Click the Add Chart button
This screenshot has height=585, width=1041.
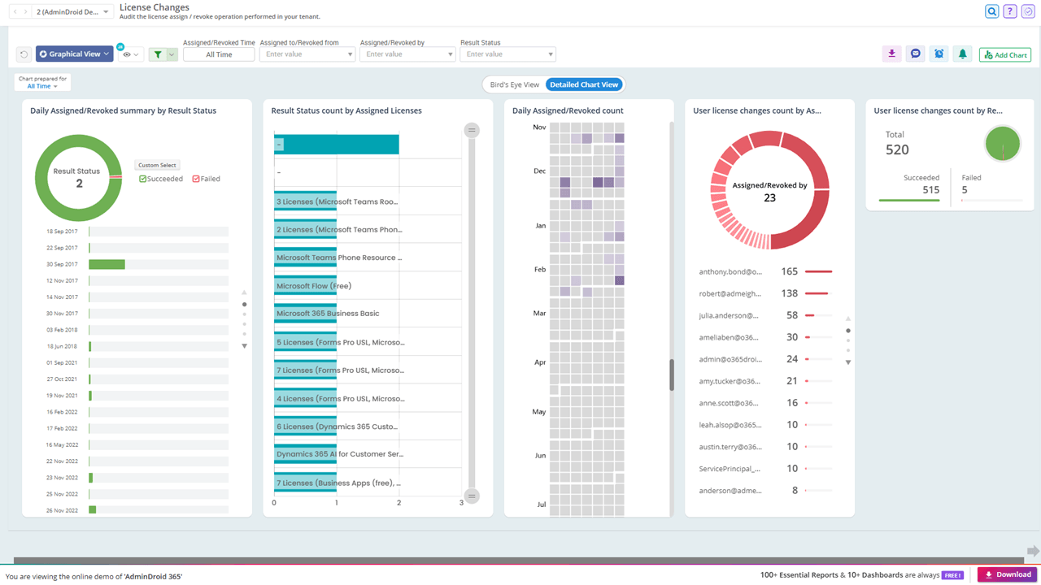(x=1005, y=54)
